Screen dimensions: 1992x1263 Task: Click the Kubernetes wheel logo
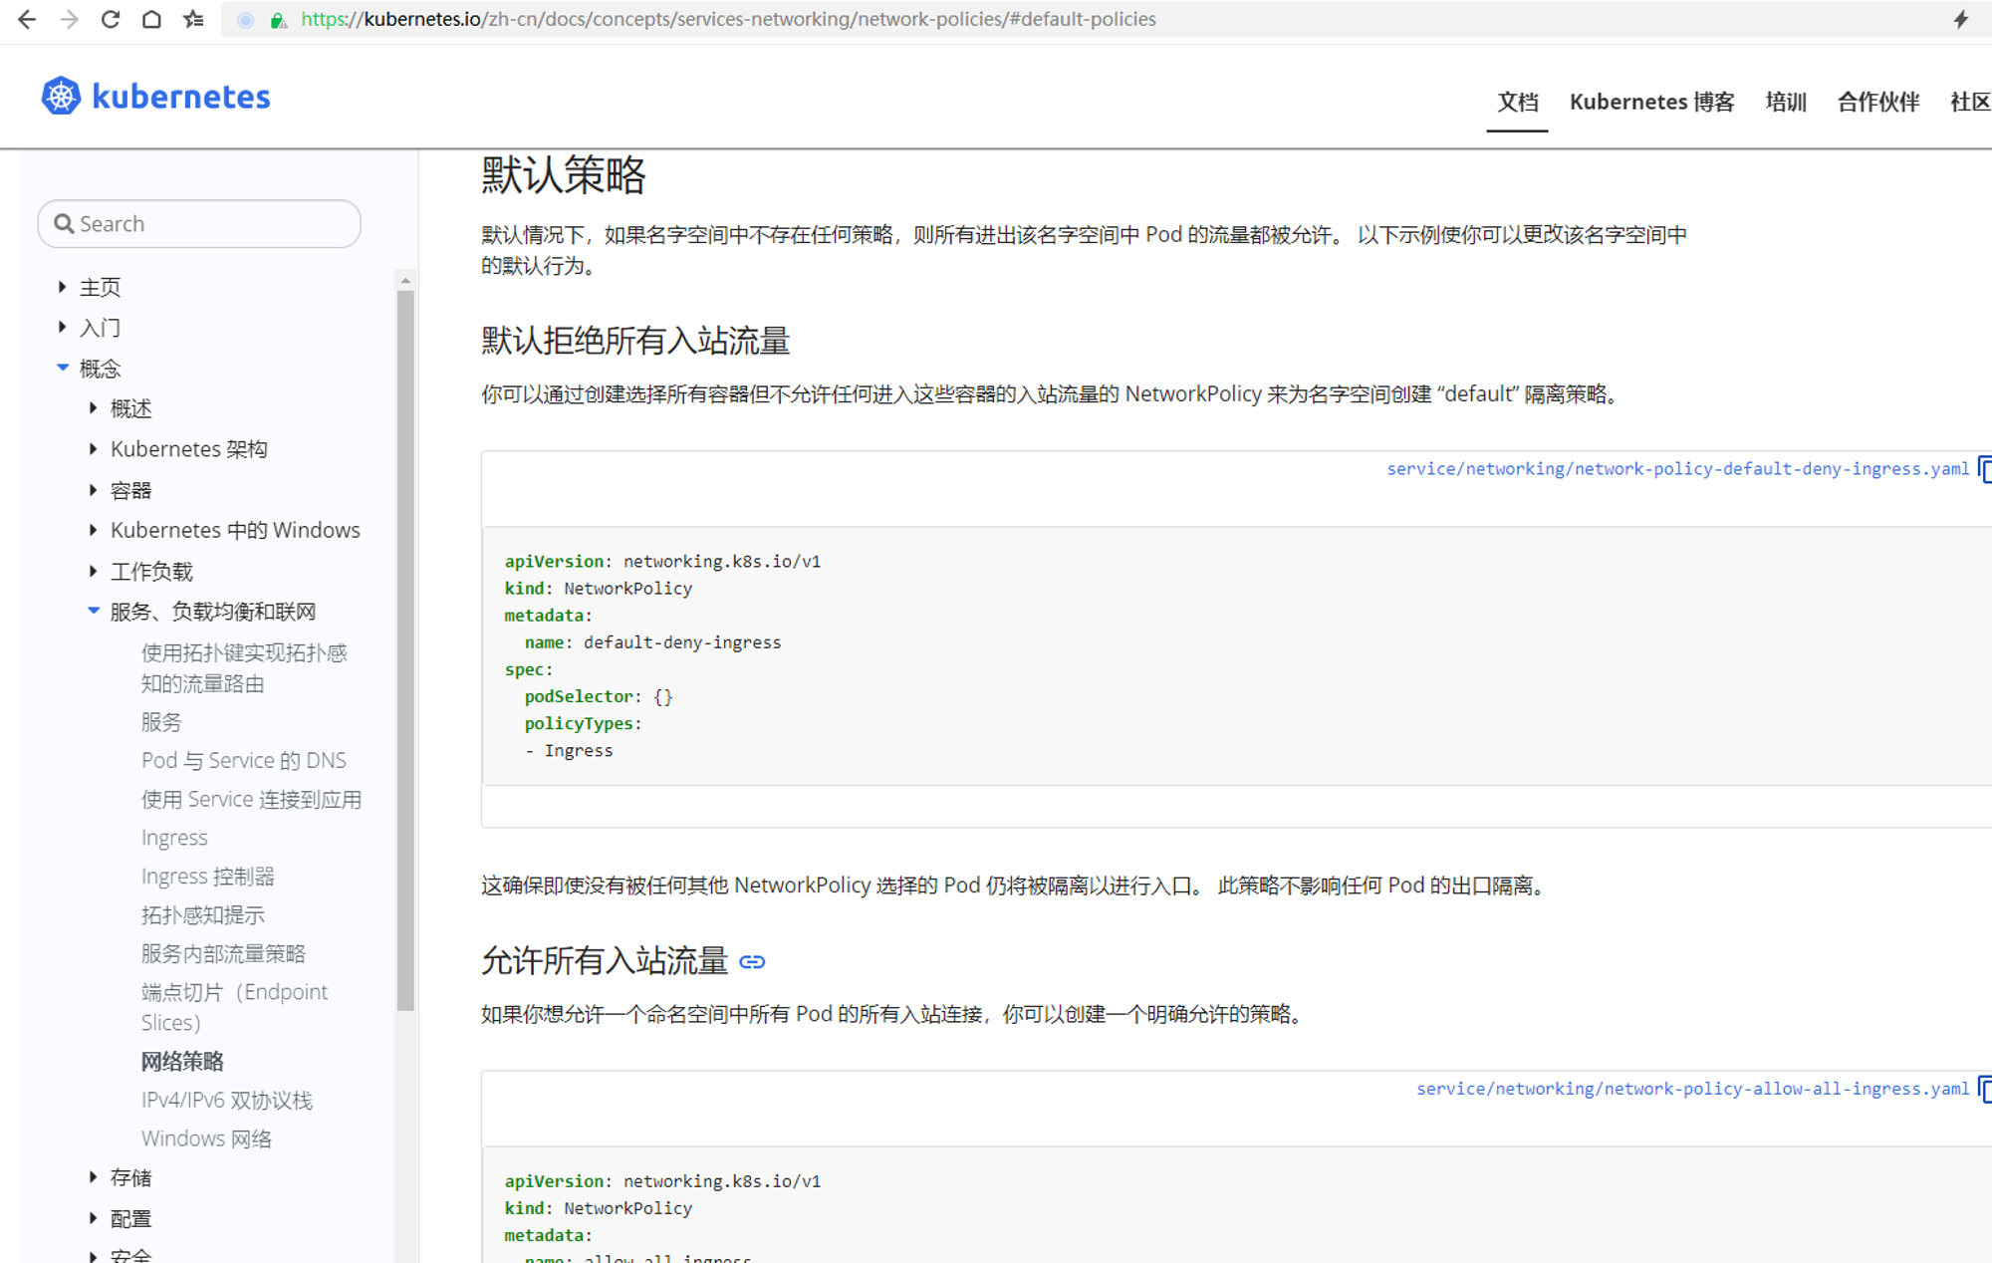pyautogui.click(x=61, y=96)
